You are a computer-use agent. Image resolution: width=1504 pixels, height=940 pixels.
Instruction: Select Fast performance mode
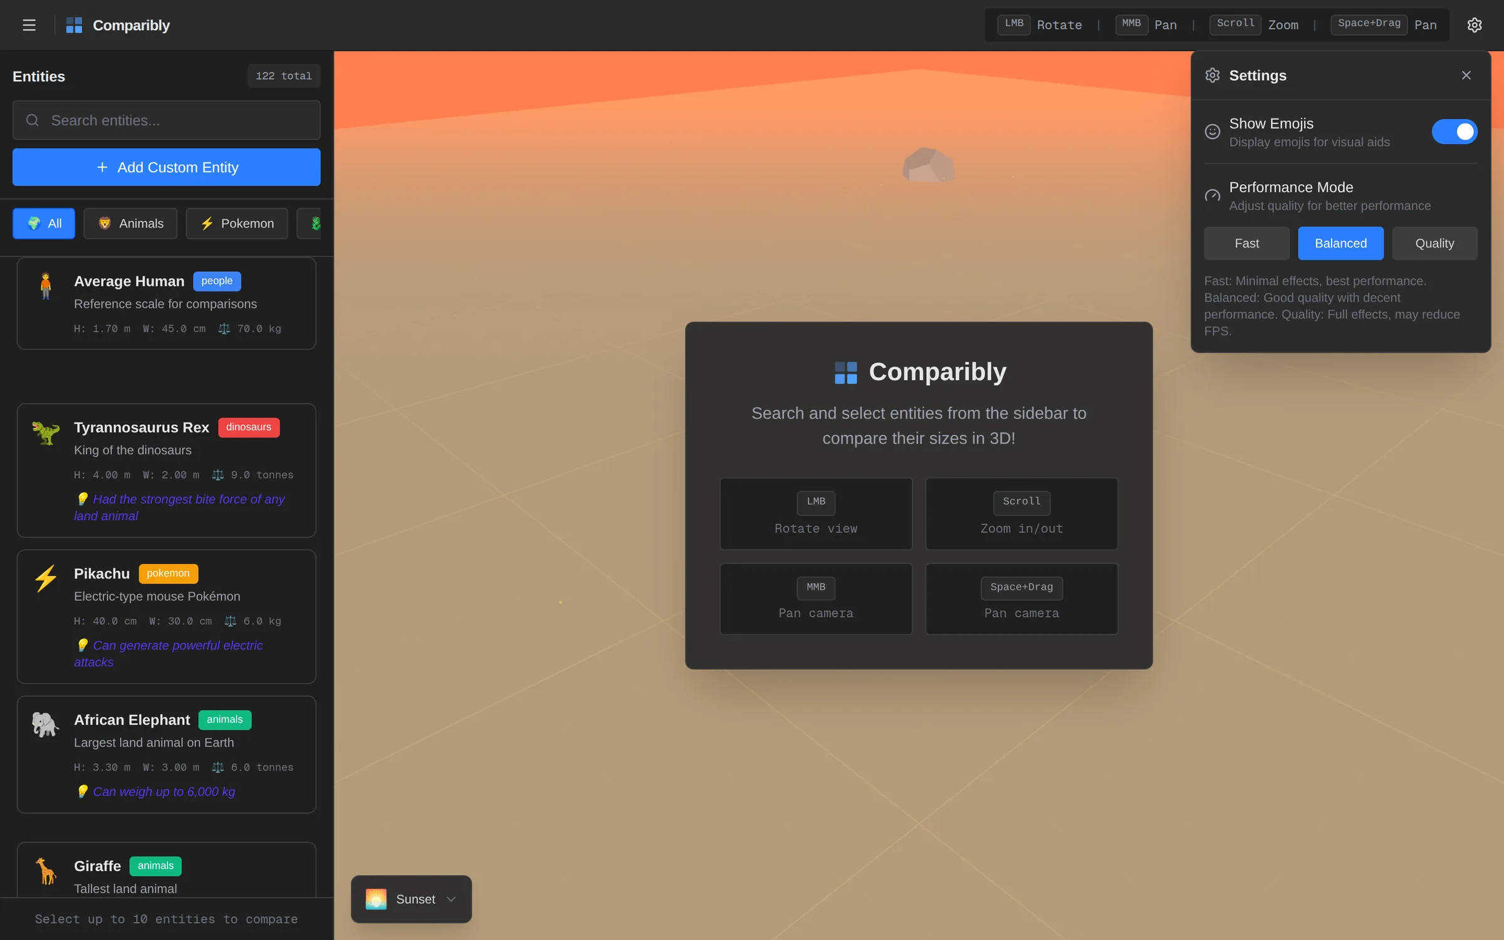tap(1246, 243)
